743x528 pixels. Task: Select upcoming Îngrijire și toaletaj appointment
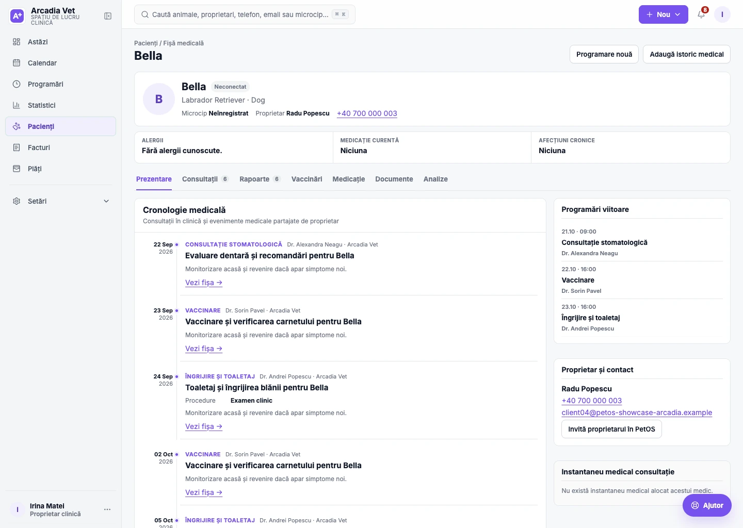[642, 318]
